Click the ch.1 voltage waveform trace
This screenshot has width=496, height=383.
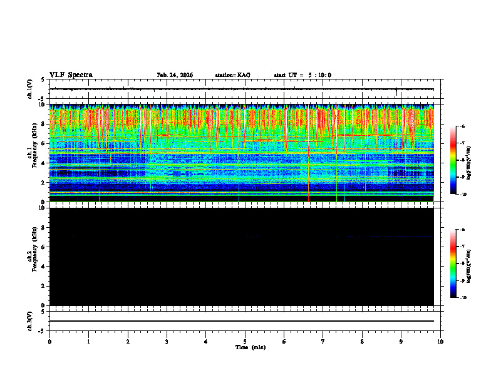pos(241,89)
